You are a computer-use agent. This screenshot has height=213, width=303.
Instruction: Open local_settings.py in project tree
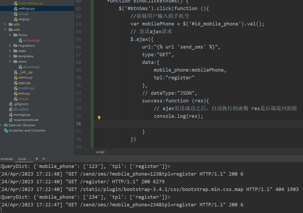tap(30, 3)
